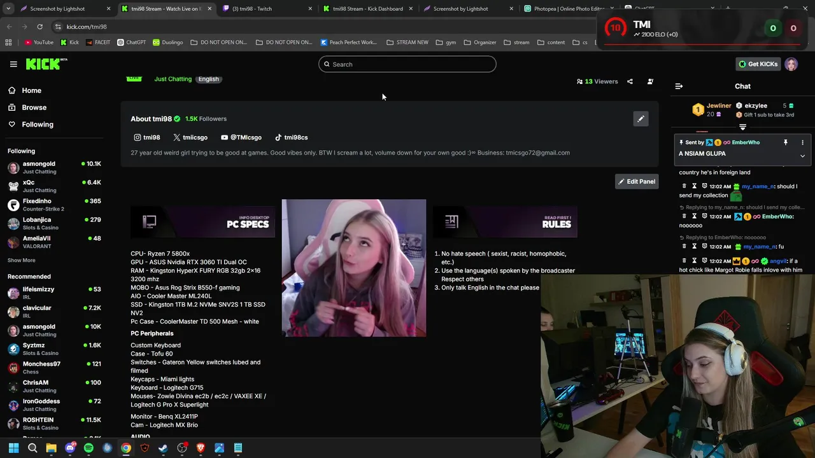Click the share stream icon
The height and width of the screenshot is (458, 815).
click(630, 81)
